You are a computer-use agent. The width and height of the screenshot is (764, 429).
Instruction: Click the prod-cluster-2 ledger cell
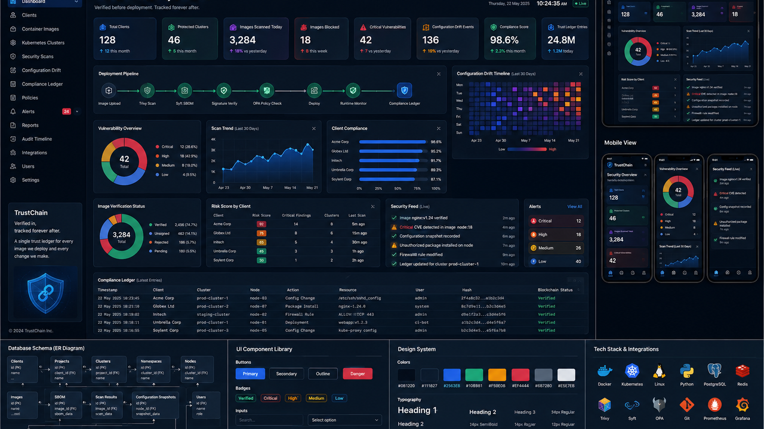coord(212,306)
